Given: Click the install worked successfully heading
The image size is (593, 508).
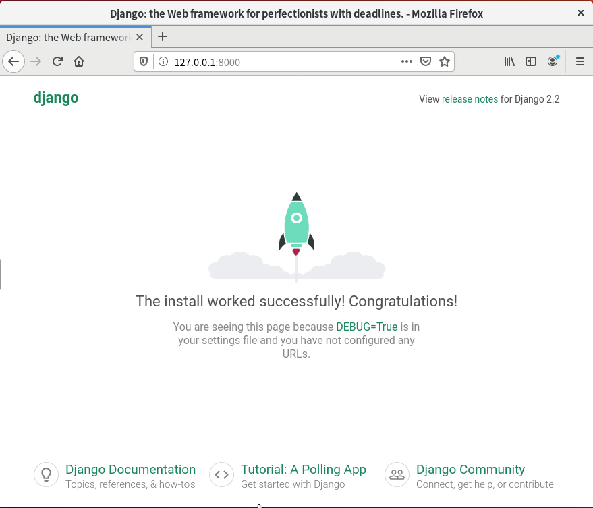Looking at the screenshot, I should (x=297, y=302).
